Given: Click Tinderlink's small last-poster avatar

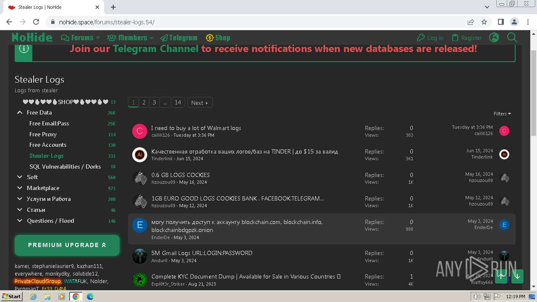Looking at the screenshot, I should (x=504, y=154).
